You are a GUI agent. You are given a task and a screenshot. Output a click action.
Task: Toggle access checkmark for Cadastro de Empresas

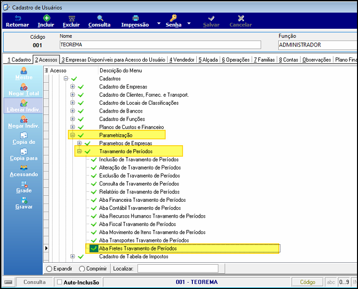81,87
